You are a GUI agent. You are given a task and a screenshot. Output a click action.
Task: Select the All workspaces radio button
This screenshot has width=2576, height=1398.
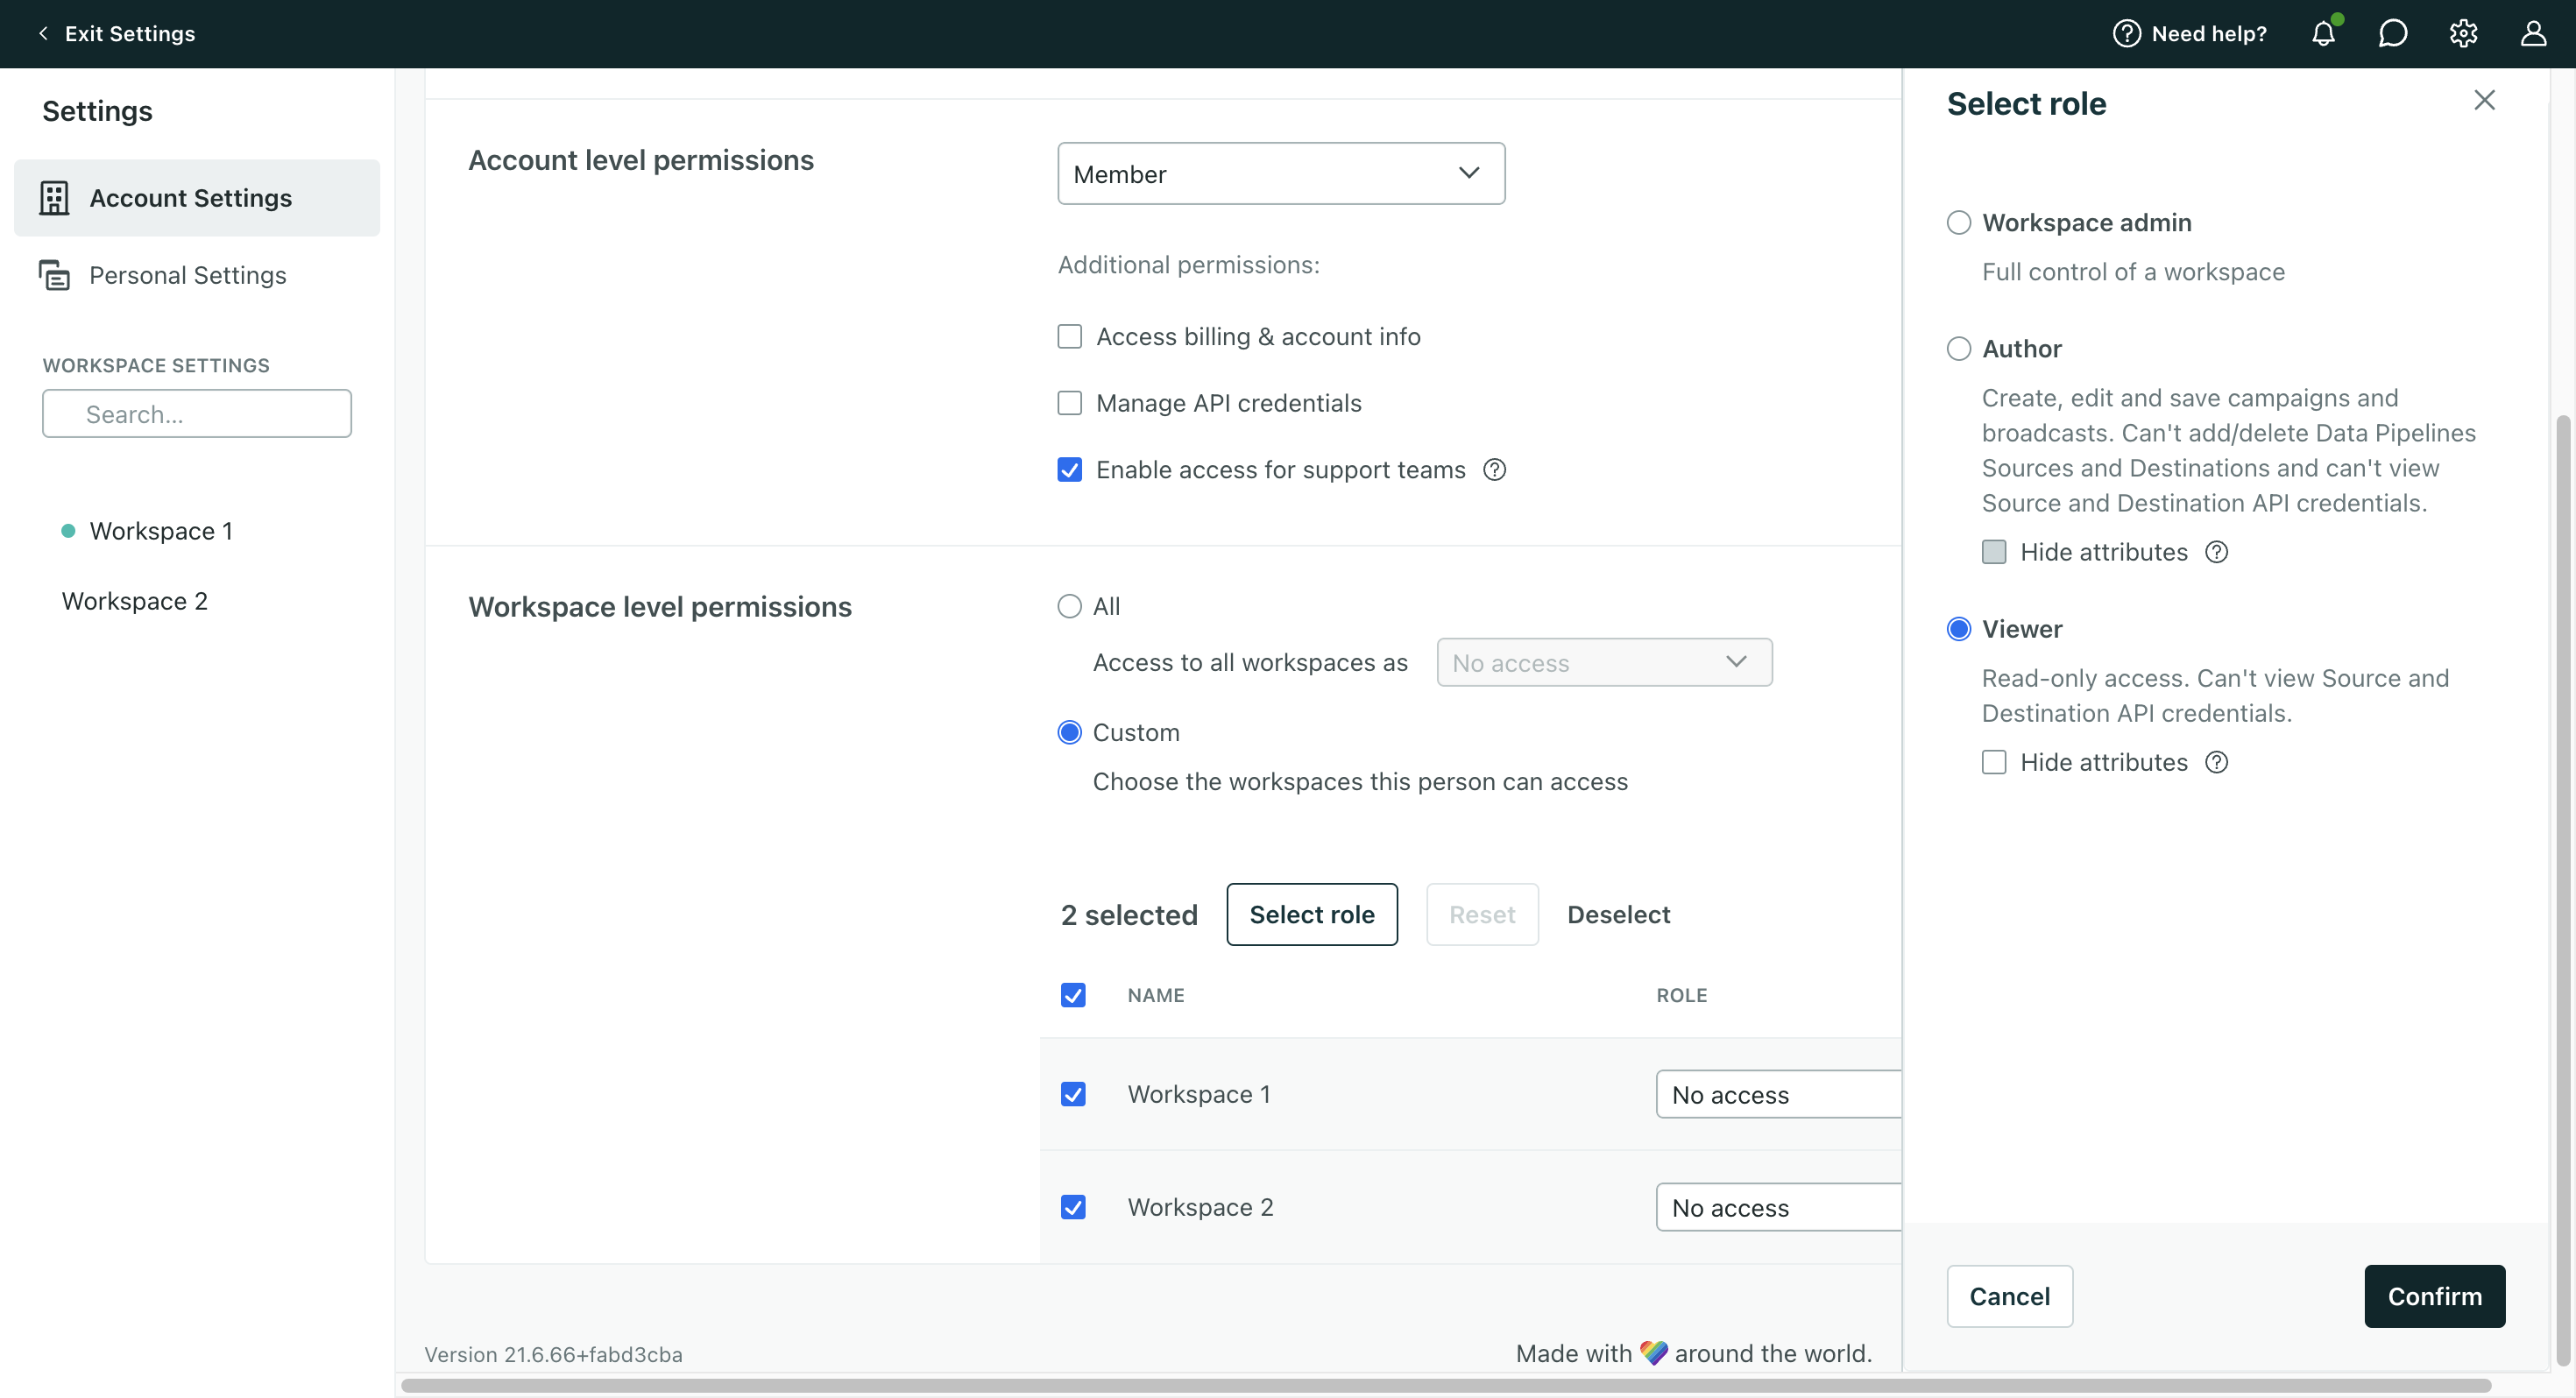coord(1069,606)
